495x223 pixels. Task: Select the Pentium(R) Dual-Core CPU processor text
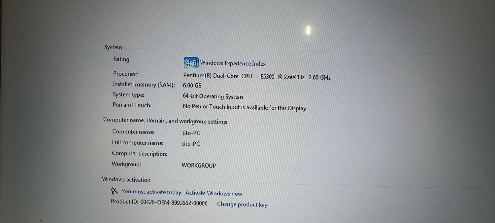[x=257, y=77]
